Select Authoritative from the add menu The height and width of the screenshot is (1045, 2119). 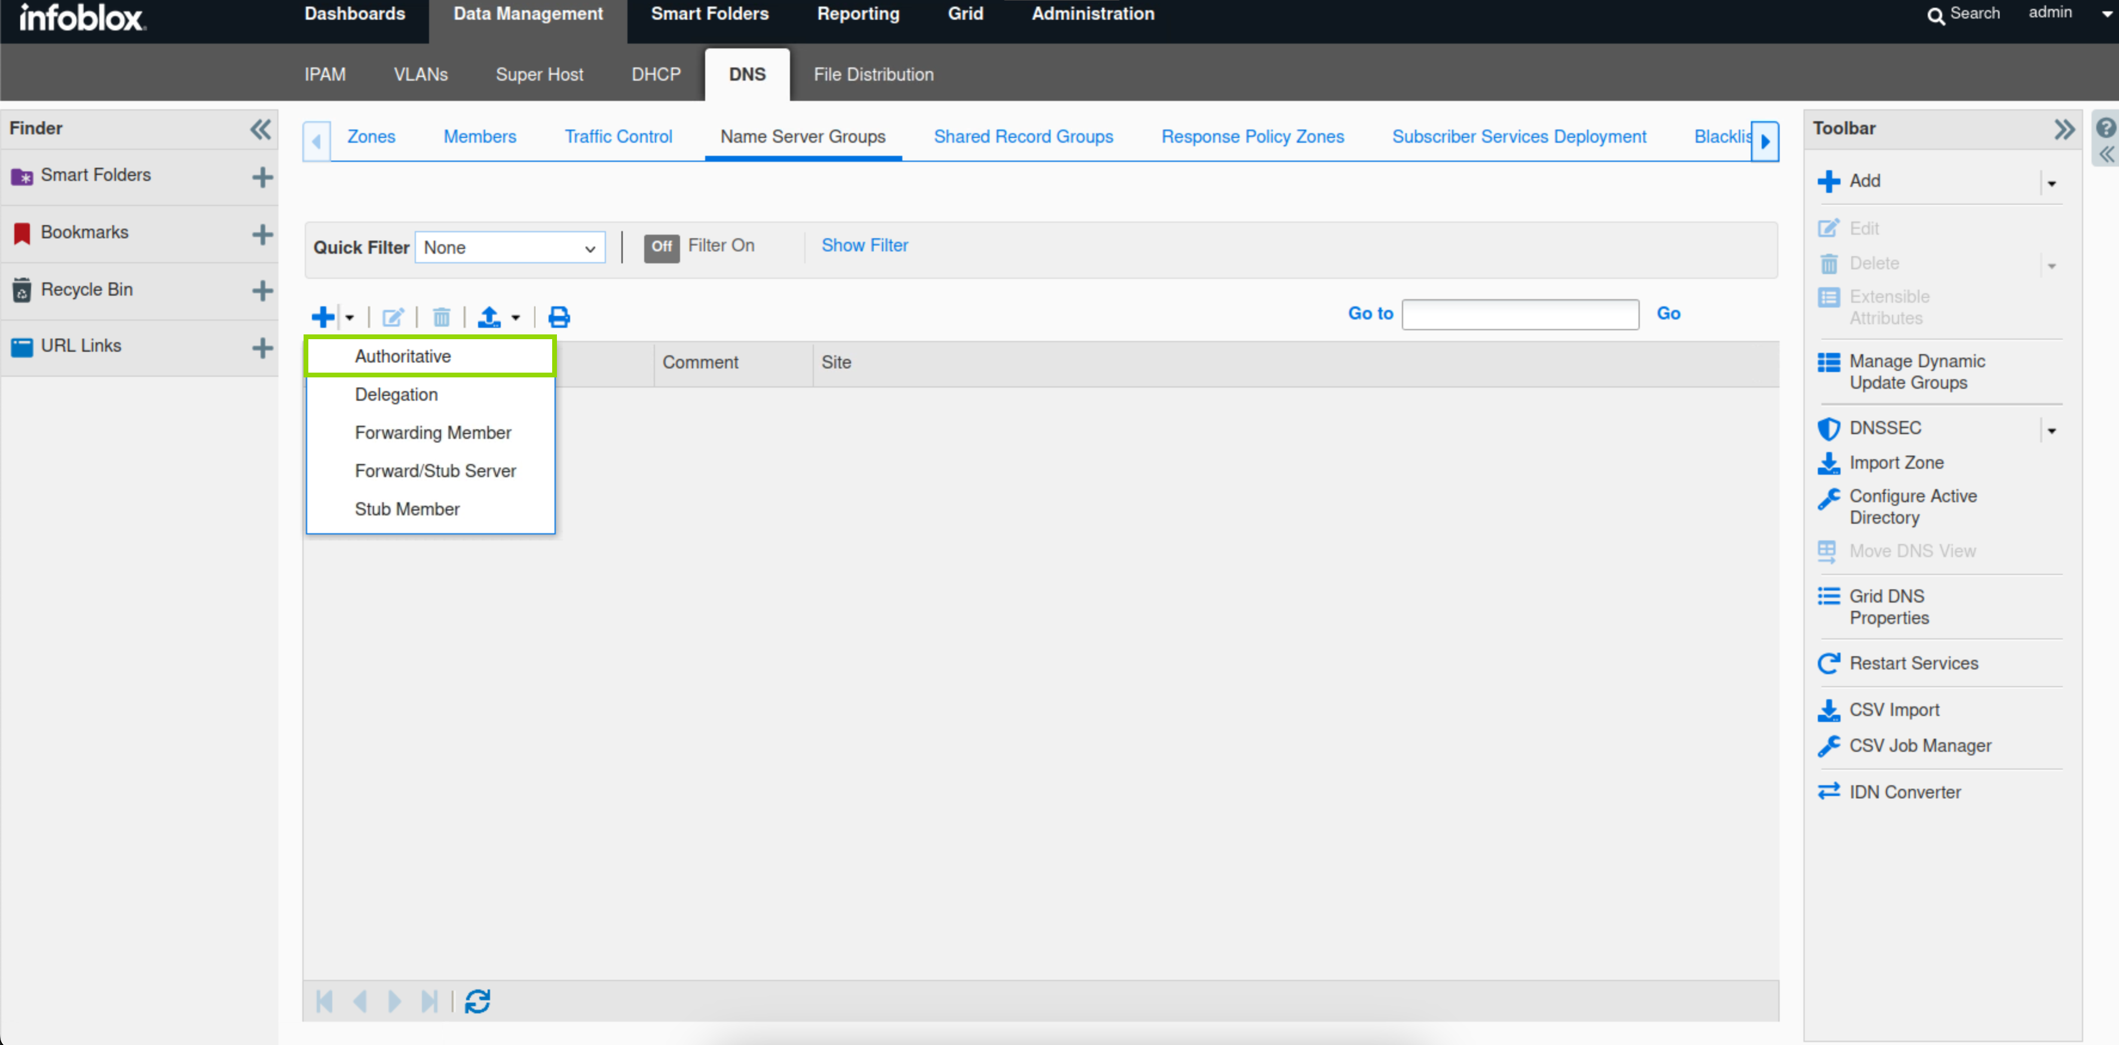coord(403,356)
